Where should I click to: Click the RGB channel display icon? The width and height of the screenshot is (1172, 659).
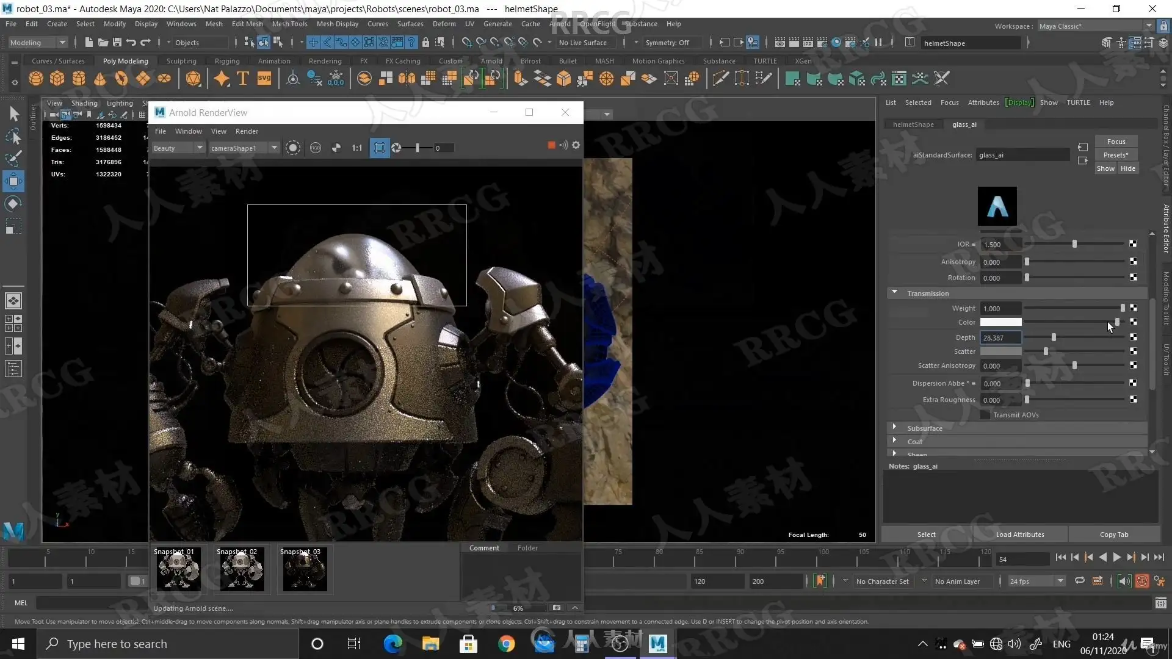pos(316,148)
